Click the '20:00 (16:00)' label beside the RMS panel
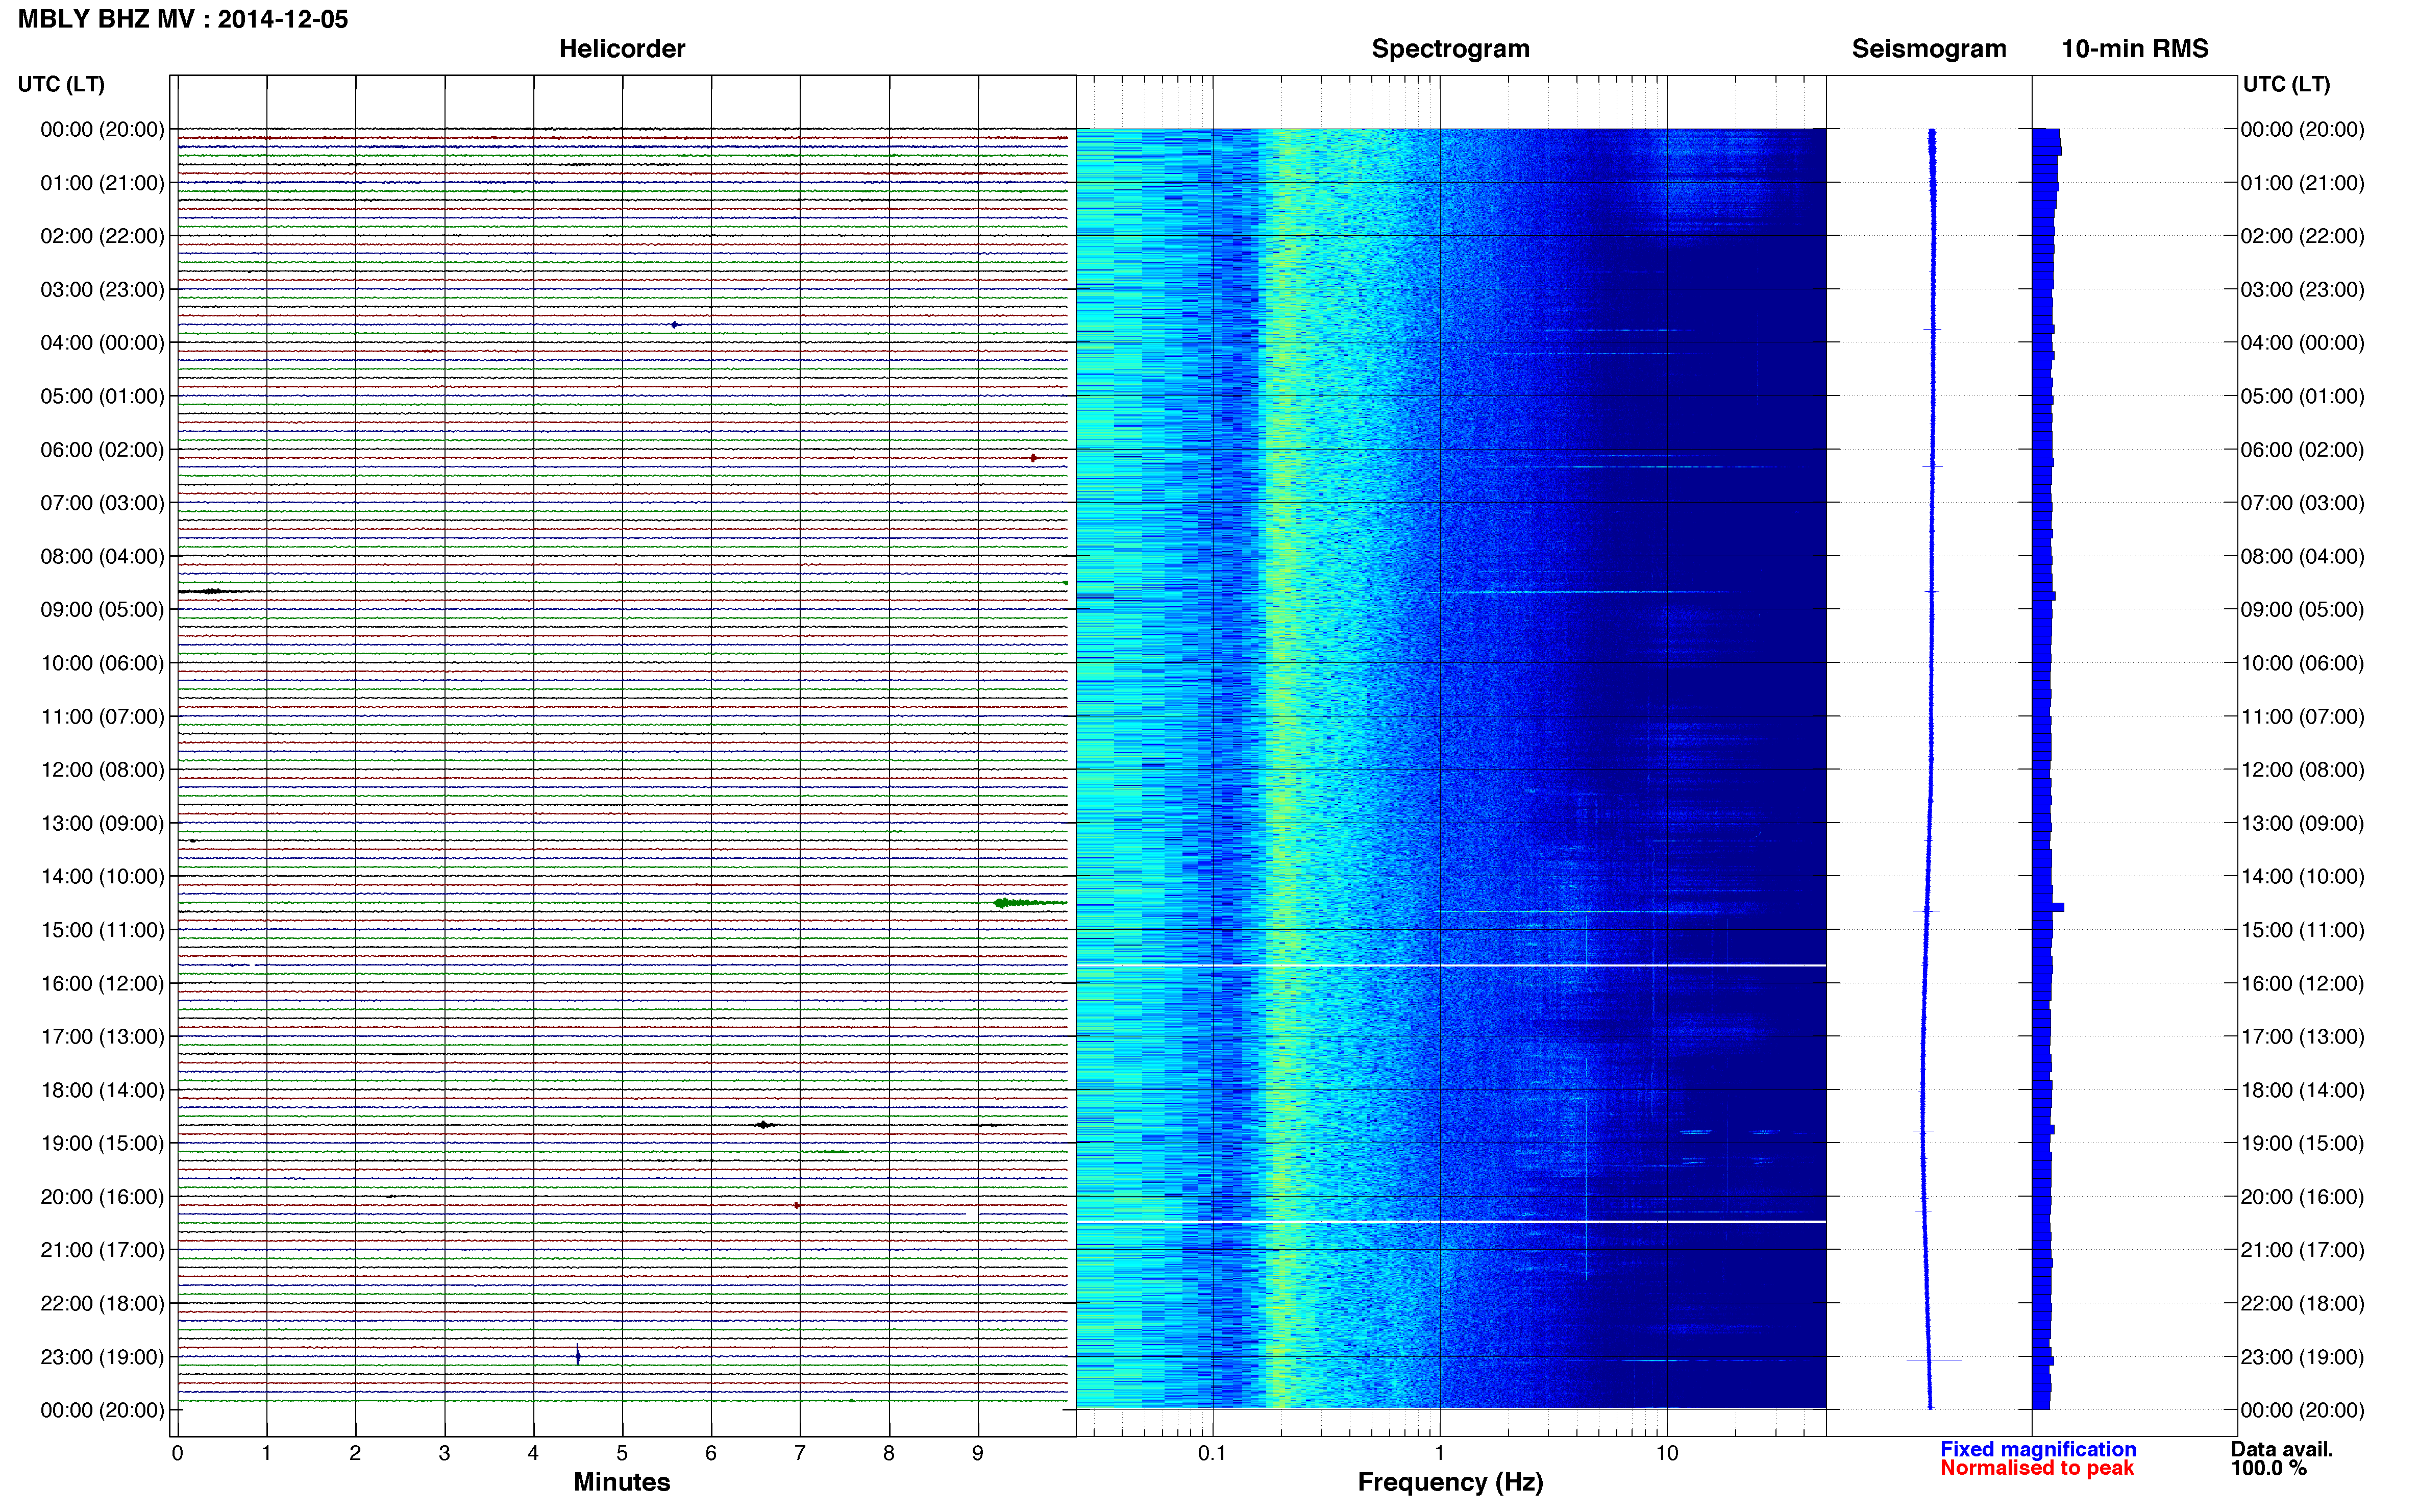This screenshot has height=1512, width=2419. pyautogui.click(x=2302, y=1197)
